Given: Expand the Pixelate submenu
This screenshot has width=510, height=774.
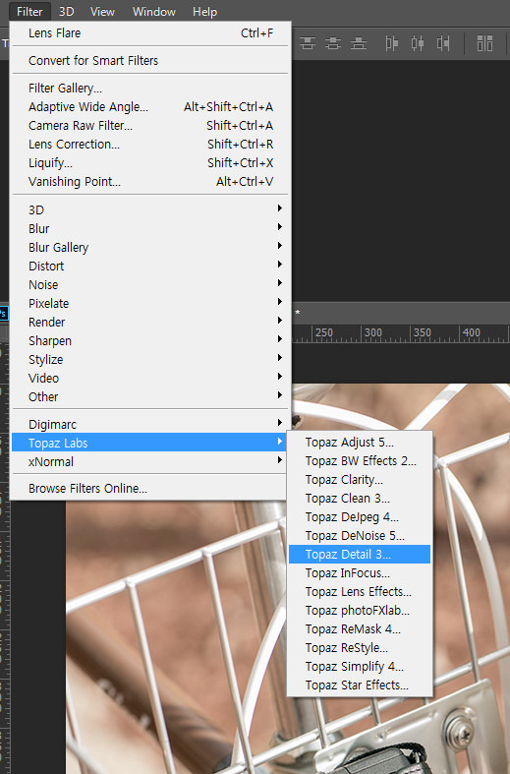Looking at the screenshot, I should [x=150, y=304].
